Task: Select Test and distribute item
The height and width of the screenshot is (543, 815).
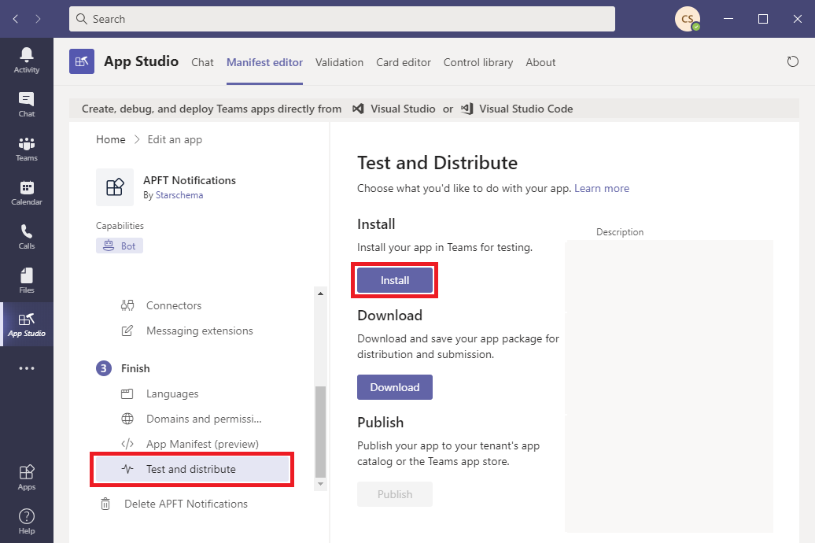Action: [192, 469]
